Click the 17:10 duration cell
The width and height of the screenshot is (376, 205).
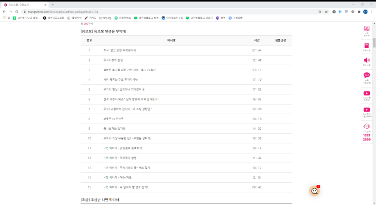click(257, 80)
